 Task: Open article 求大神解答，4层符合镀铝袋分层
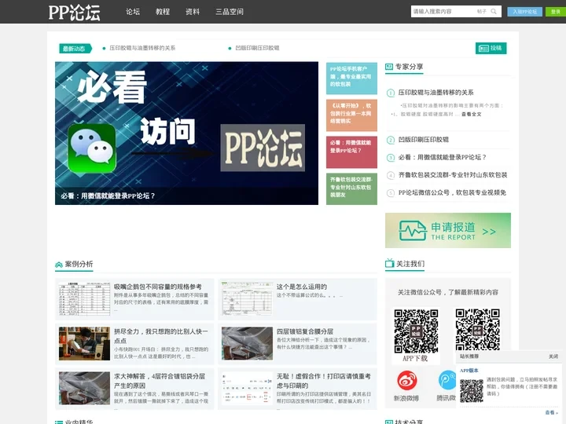[160, 381]
